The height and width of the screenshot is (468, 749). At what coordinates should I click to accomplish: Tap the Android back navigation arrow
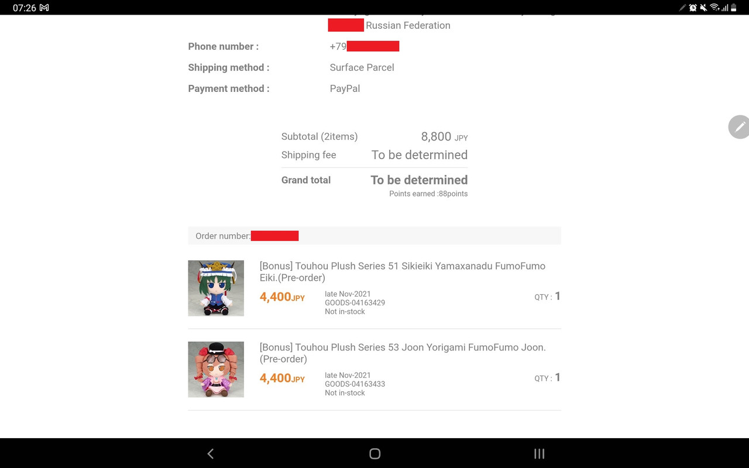211,453
